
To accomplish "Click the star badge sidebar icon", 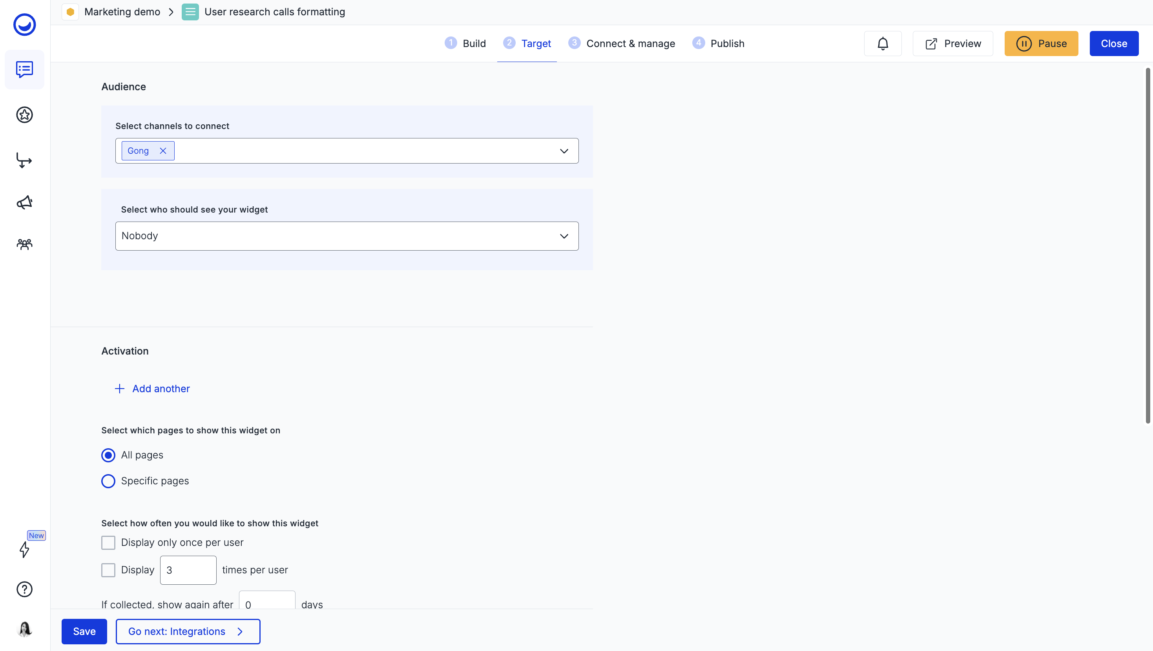I will click(x=24, y=115).
